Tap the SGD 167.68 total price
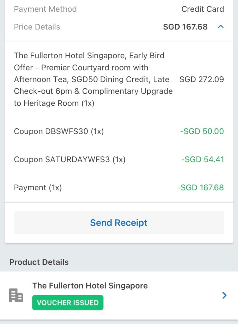This screenshot has height=324, width=238. click(185, 27)
